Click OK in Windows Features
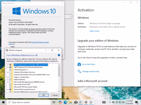 (x=44, y=95)
